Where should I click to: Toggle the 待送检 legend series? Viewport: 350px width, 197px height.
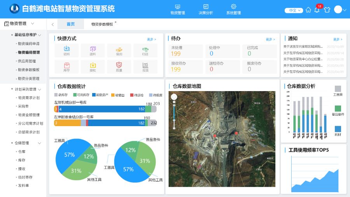[x=137, y=95]
